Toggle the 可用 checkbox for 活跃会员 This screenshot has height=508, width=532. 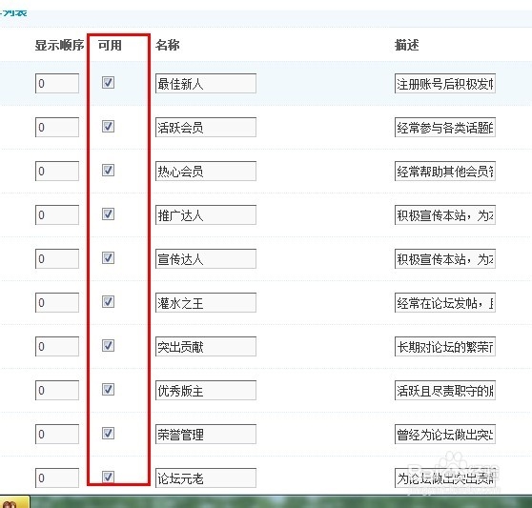[108, 126]
